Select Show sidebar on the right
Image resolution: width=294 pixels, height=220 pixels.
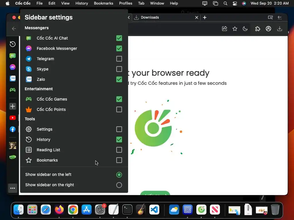point(119,185)
